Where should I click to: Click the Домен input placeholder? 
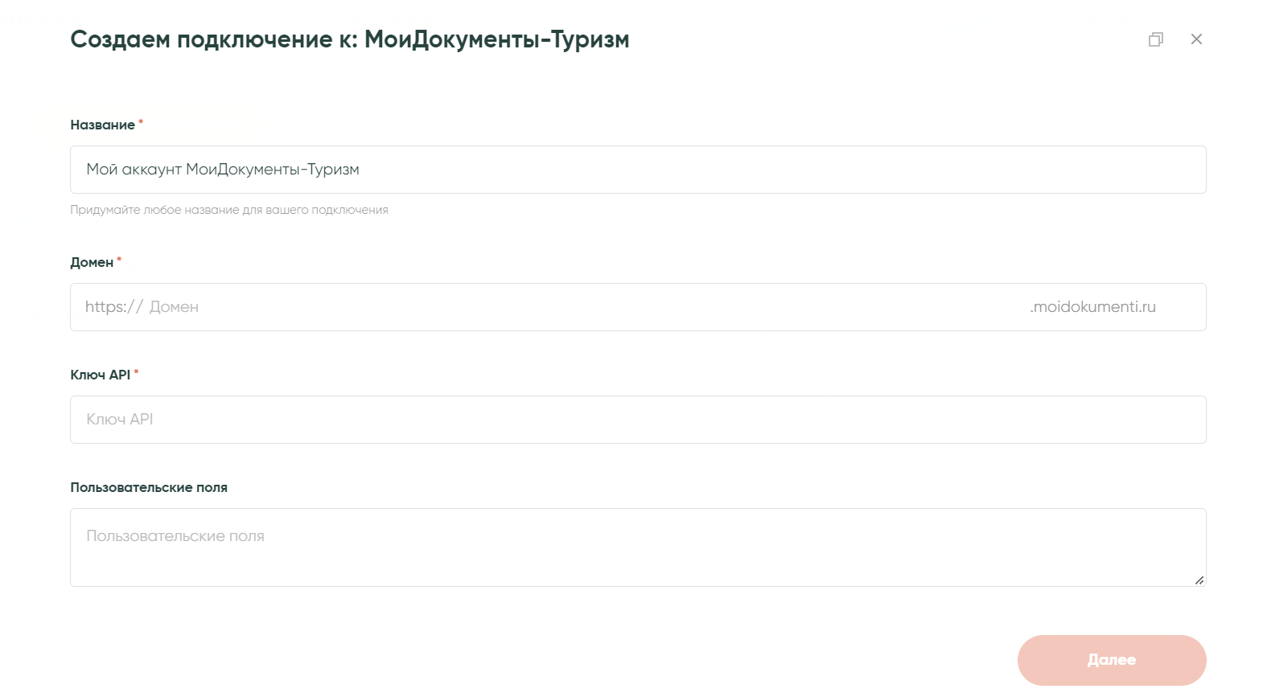pos(174,307)
